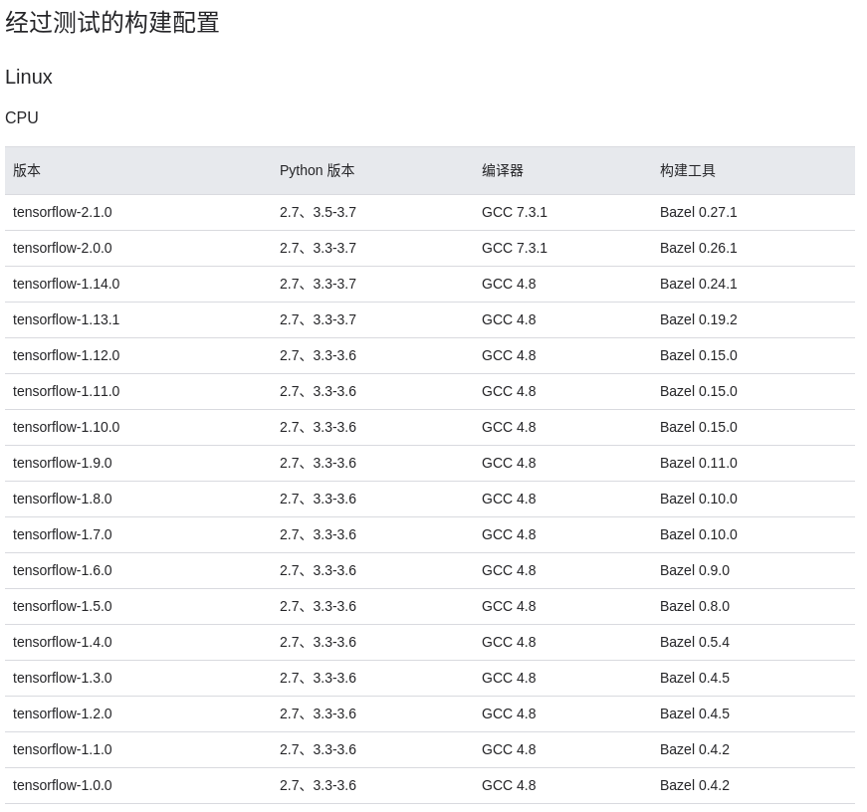The image size is (867, 812).
Task: Select the tensorflow-1.11.0 cell
Action: [67, 391]
